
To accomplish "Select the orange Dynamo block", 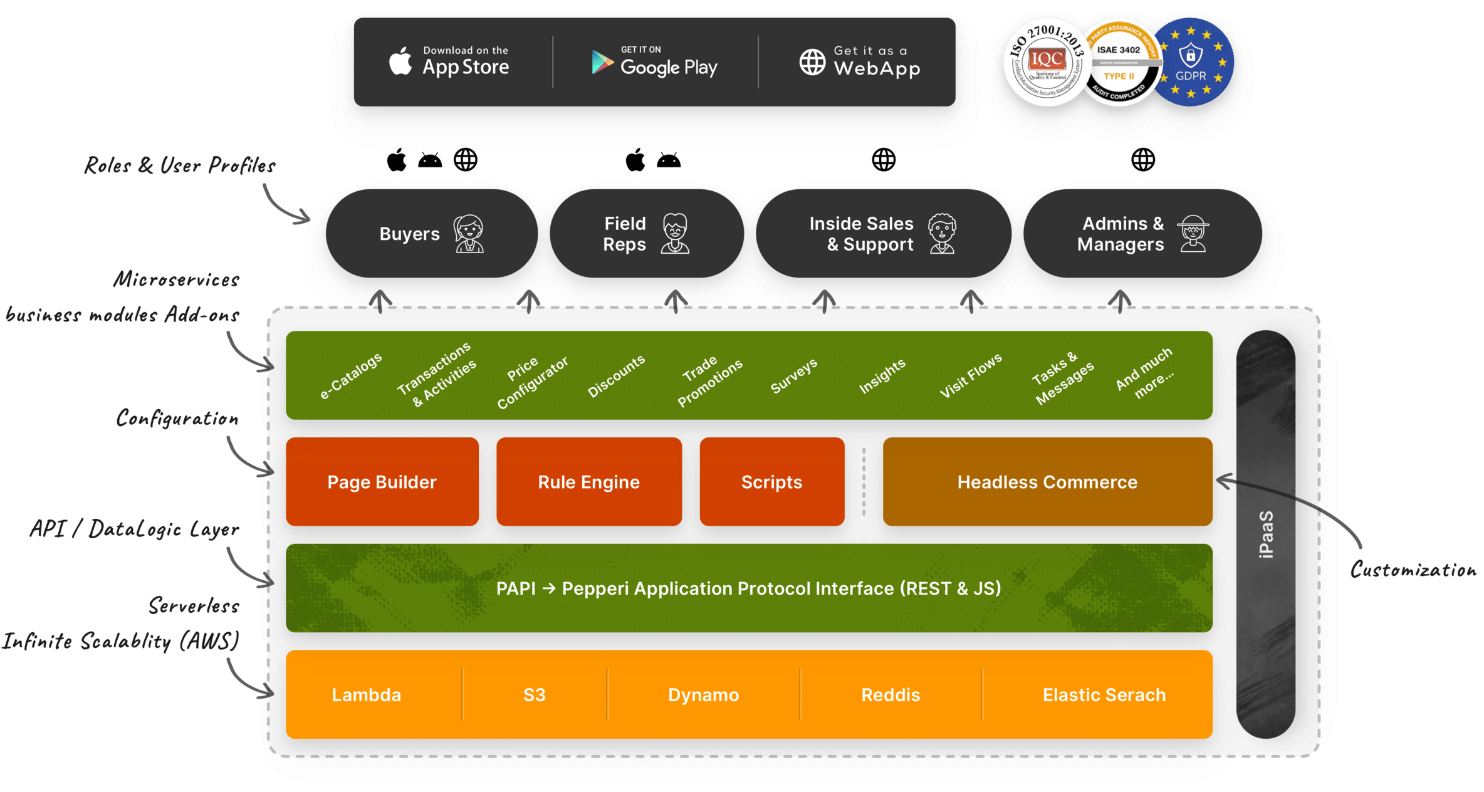I will coord(703,694).
